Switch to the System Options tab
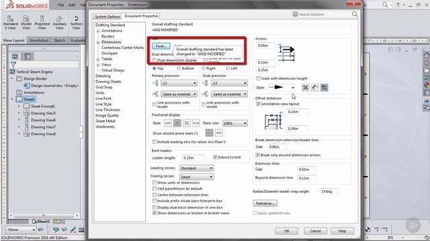430x241 pixels. 107,16
